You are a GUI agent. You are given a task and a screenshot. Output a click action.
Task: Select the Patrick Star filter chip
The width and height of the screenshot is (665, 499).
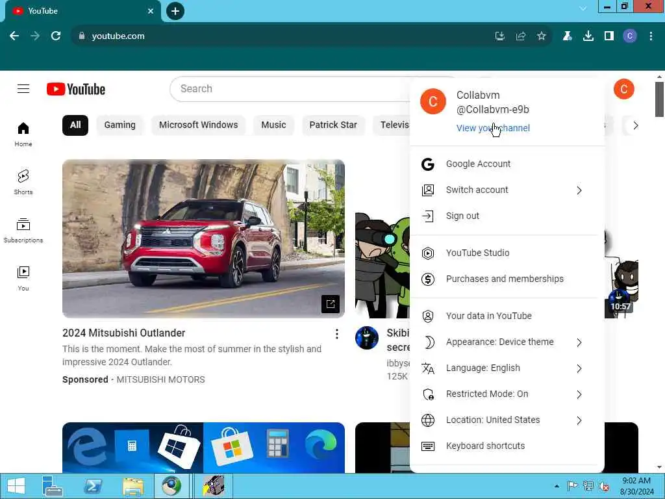tap(333, 125)
